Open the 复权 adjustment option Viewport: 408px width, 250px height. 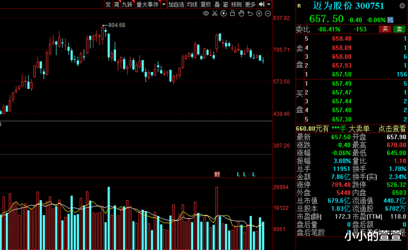206,4
